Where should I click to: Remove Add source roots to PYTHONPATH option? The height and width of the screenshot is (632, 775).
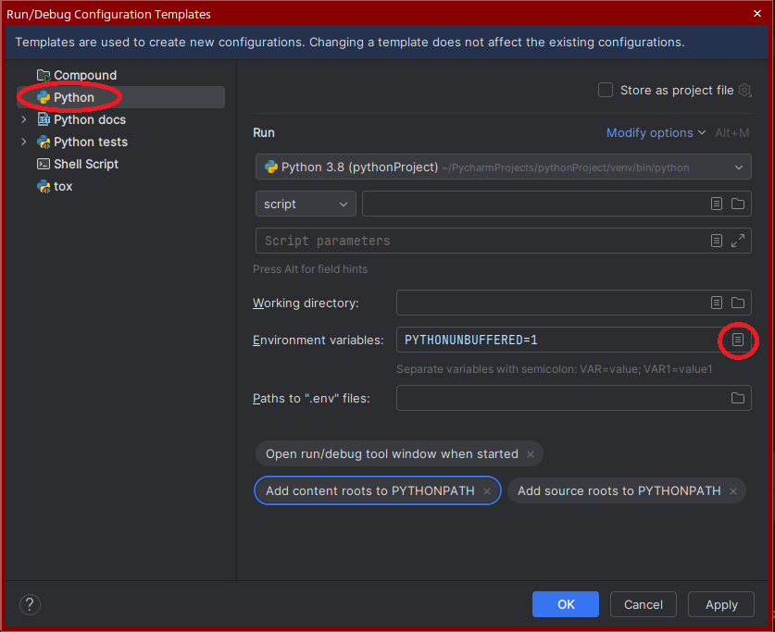pos(733,491)
